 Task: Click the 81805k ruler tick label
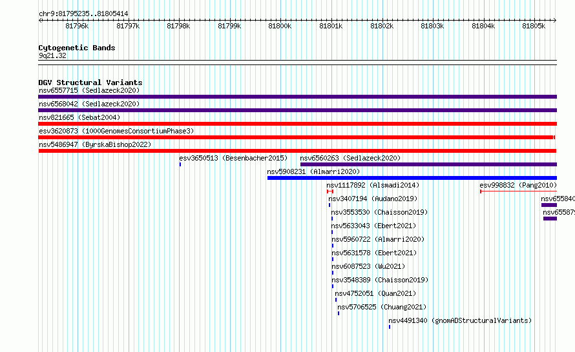pos(534,26)
